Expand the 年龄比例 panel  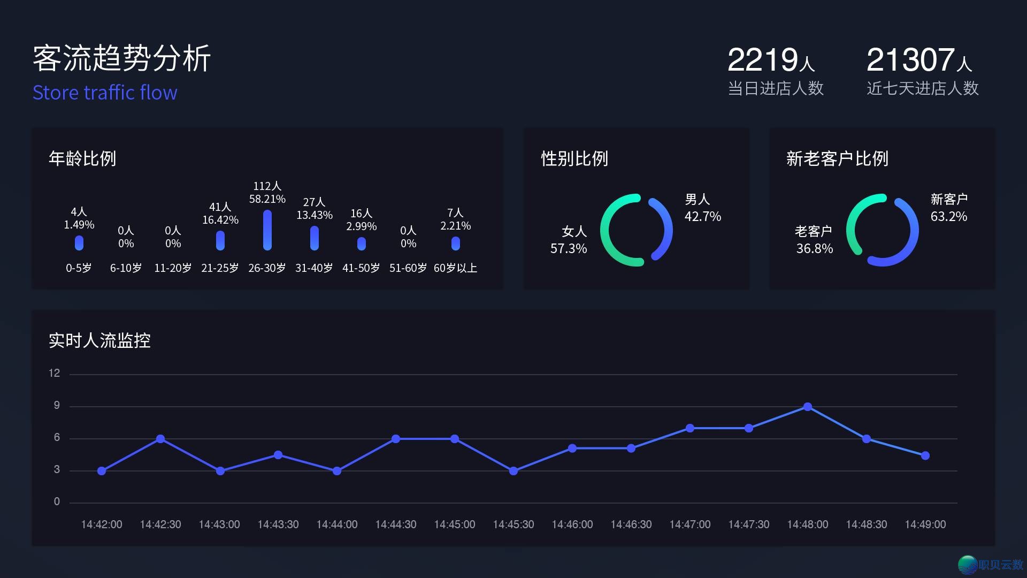(x=82, y=159)
